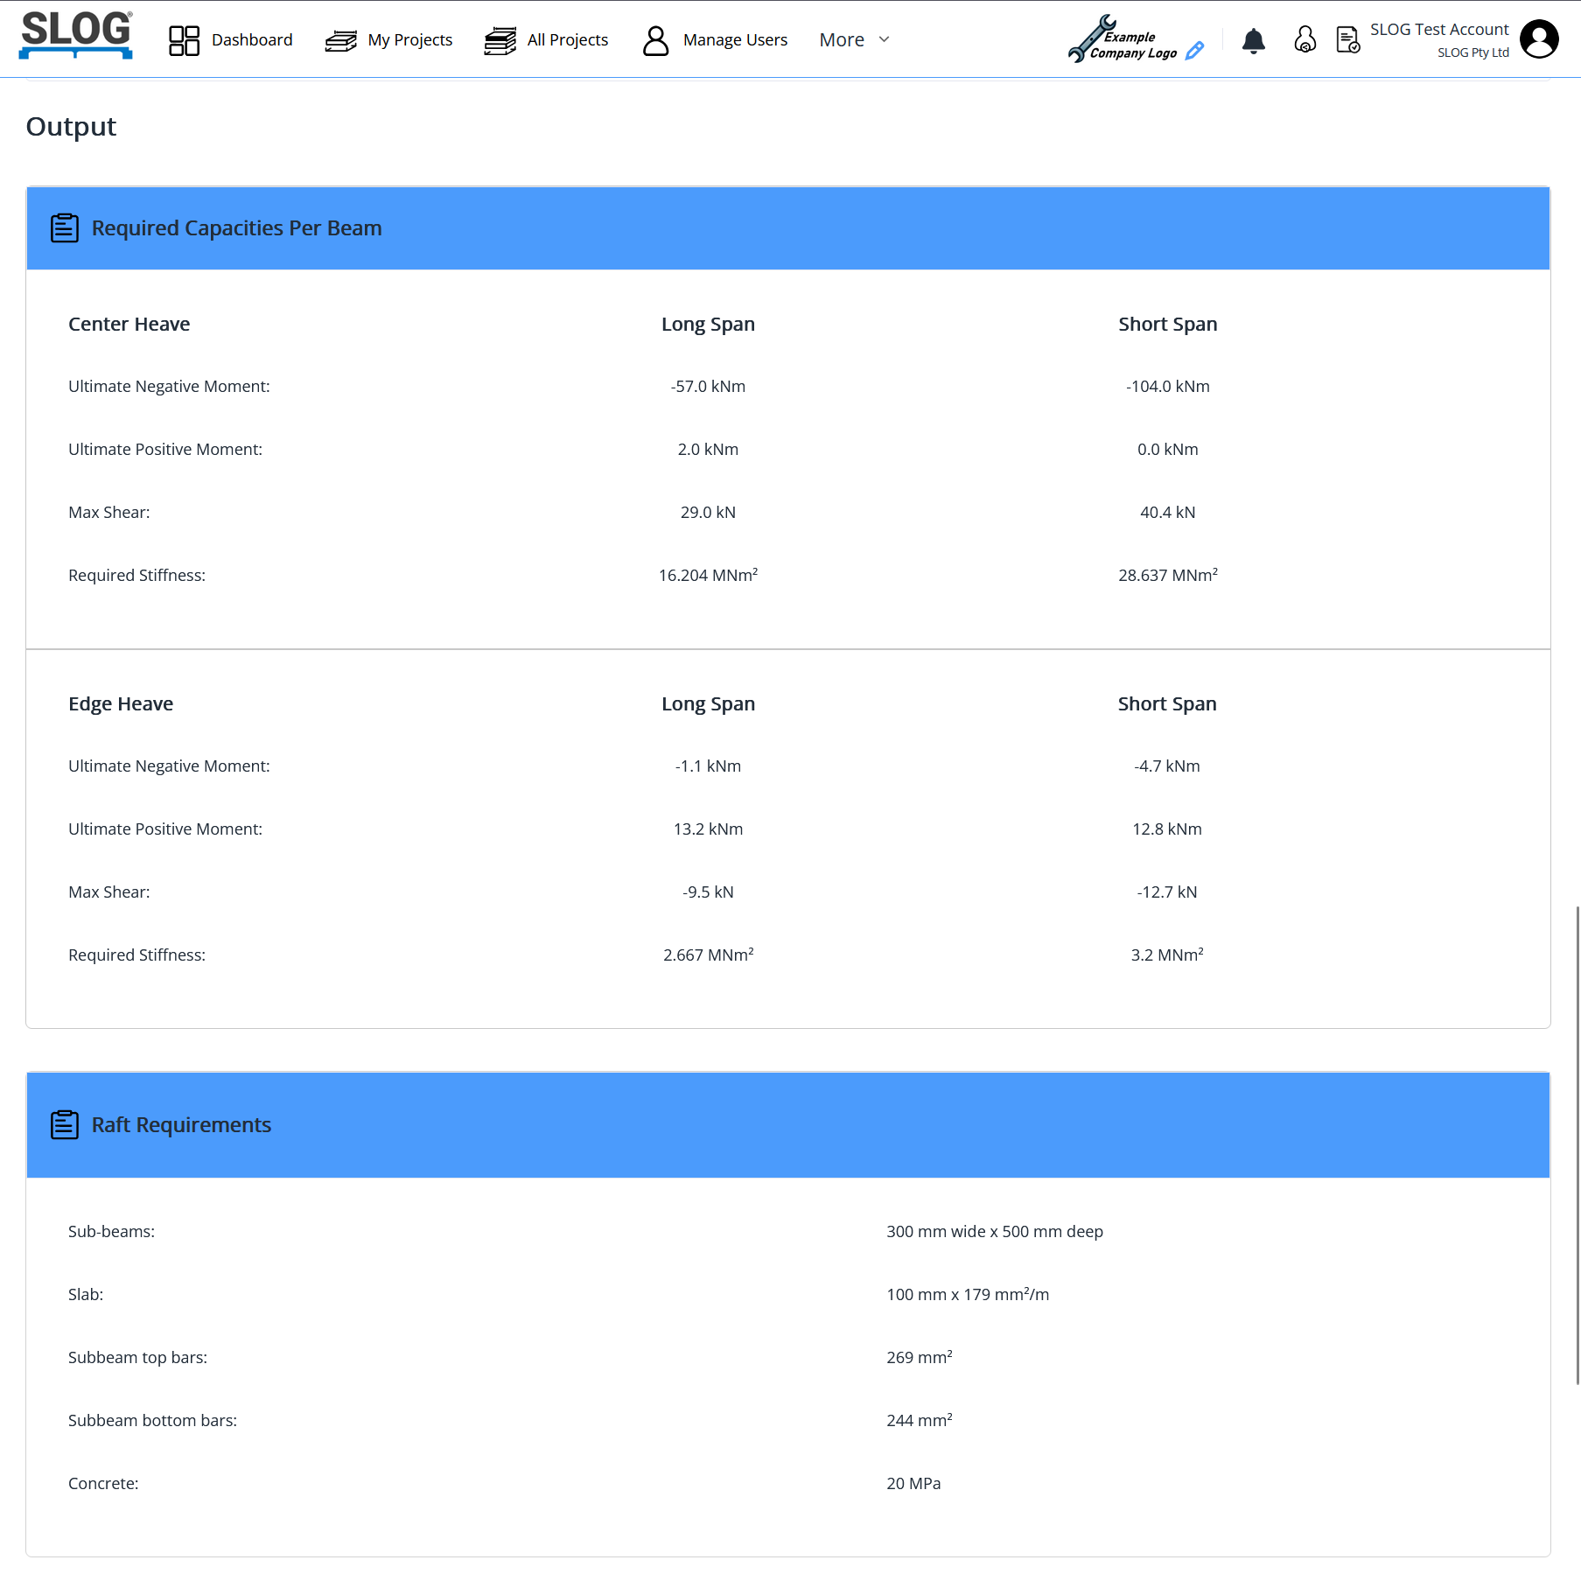1581x1581 pixels.
Task: Open Manage Users page
Action: tap(734, 40)
